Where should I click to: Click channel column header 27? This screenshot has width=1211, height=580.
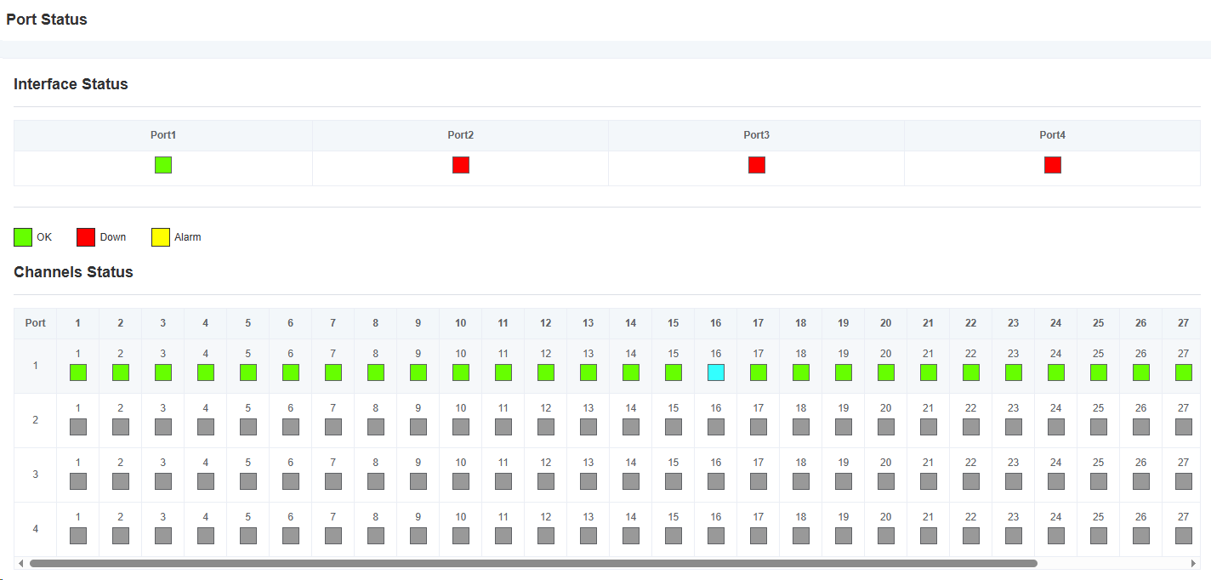pos(1183,323)
